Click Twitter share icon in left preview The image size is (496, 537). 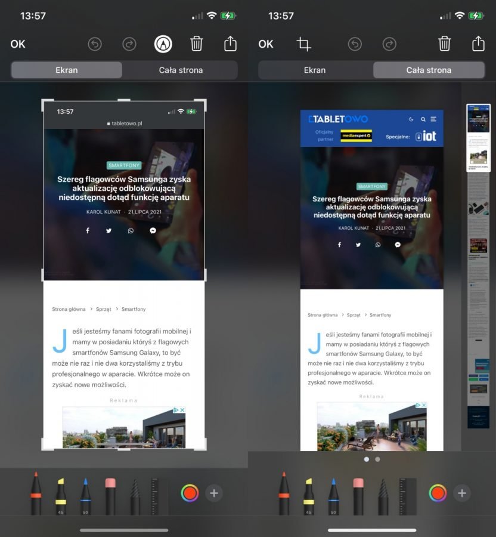(x=108, y=230)
